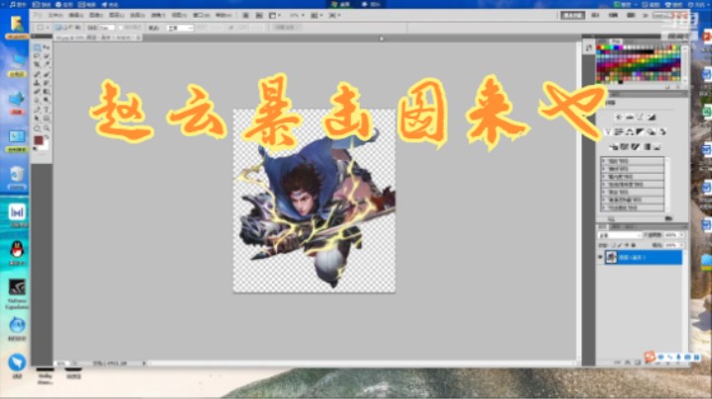Click the Feather input field
The width and height of the screenshot is (712, 399).
[106, 28]
